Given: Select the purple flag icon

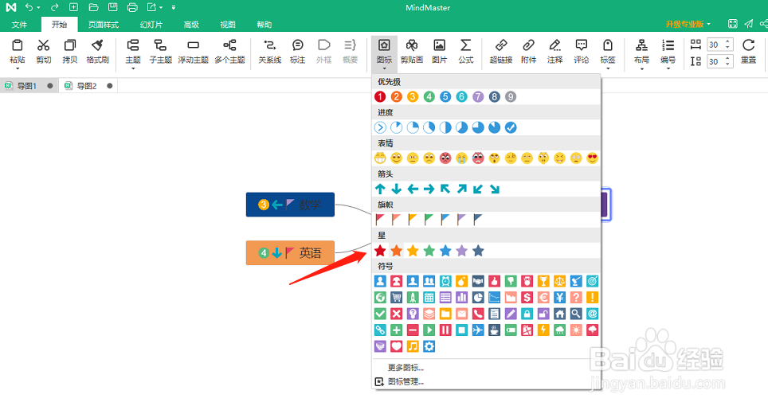Looking at the screenshot, I should coord(461,220).
